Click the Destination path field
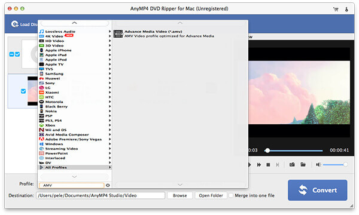The width and height of the screenshot is (359, 215). pos(101,195)
